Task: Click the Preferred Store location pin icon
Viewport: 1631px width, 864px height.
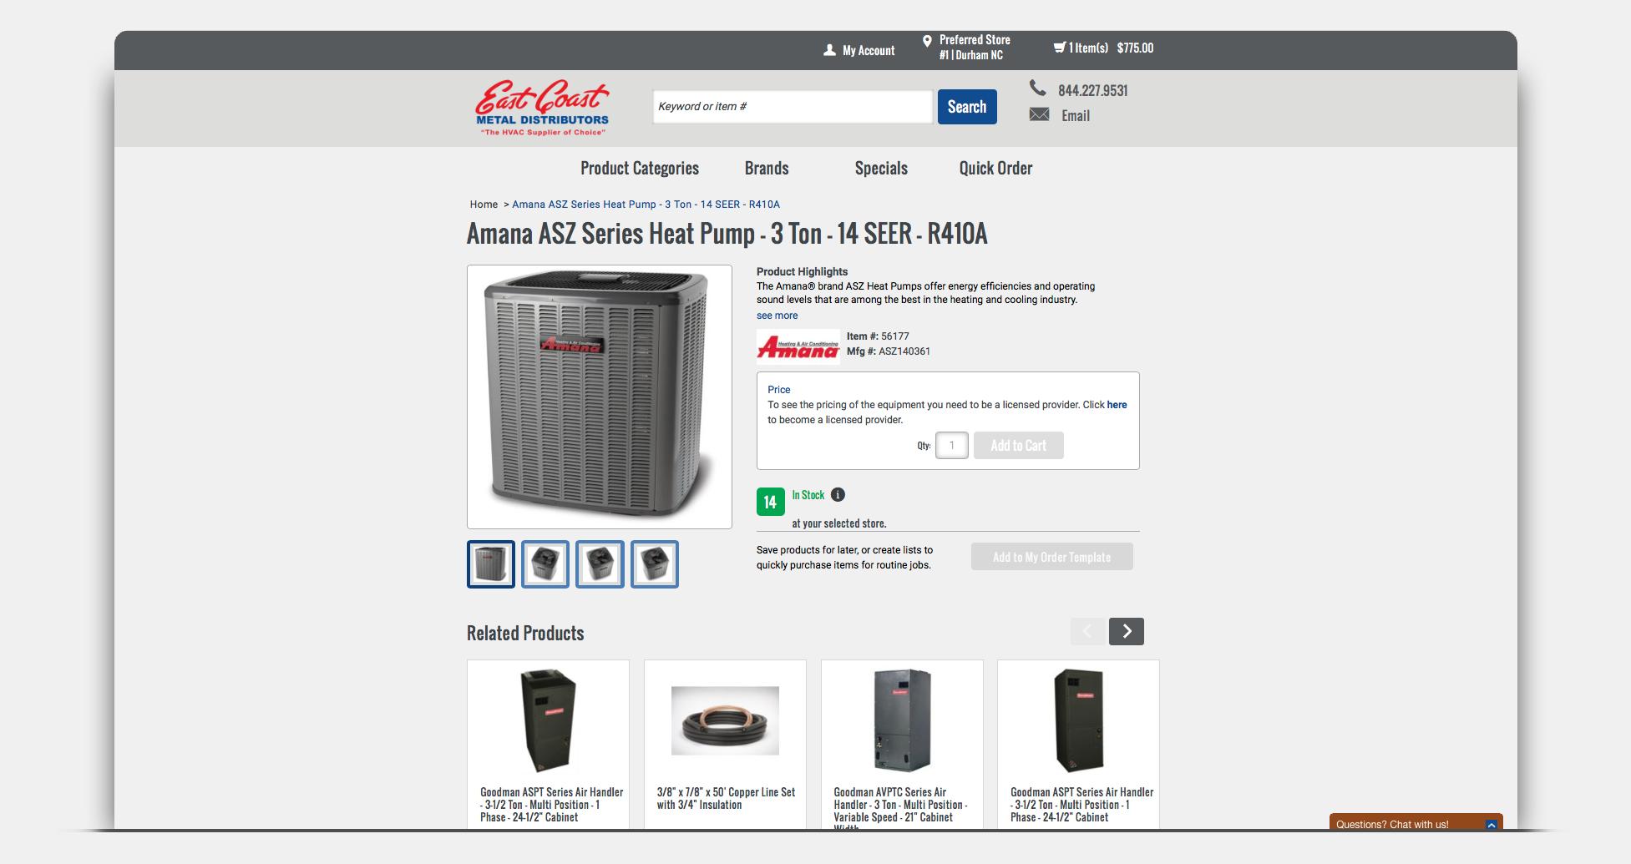Action: coord(927,41)
